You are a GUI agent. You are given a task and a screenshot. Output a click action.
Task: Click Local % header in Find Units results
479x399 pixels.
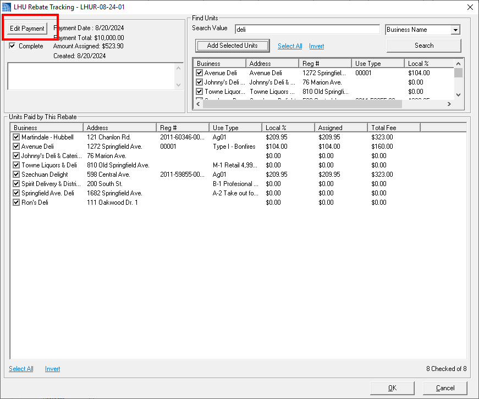tap(429, 64)
